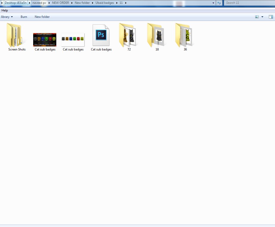Open the Help menu
Viewport: 275px width, 227px height.
tap(5, 10)
